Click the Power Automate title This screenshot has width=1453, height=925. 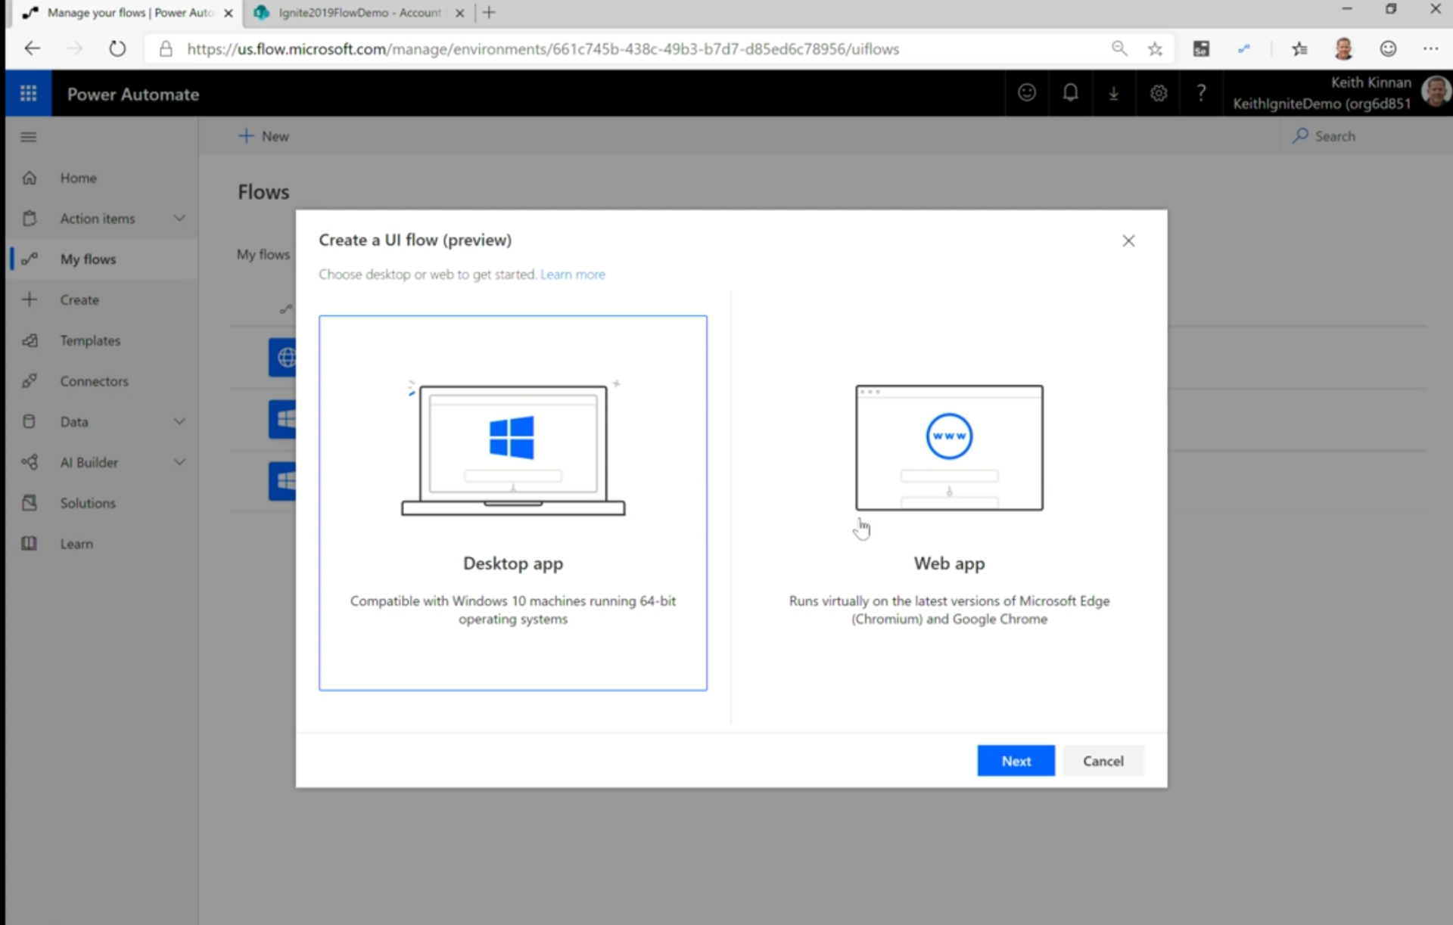[133, 95]
